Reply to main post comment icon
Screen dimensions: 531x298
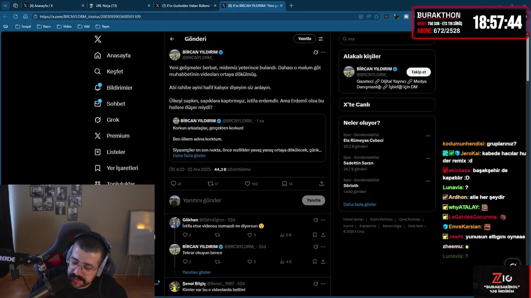[x=173, y=184]
